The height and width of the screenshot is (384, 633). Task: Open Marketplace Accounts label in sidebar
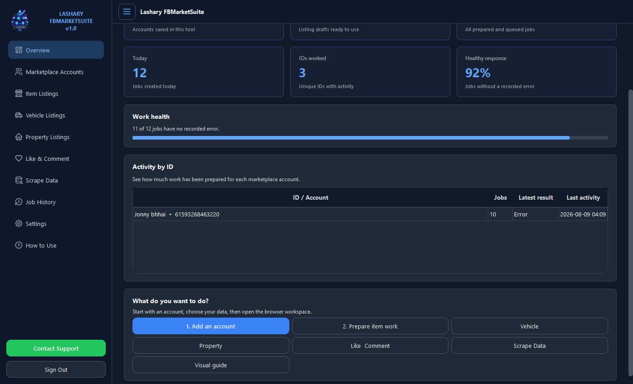pyautogui.click(x=55, y=72)
